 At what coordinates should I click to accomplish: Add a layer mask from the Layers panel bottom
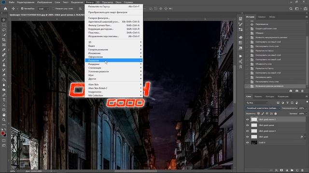(x=281, y=170)
